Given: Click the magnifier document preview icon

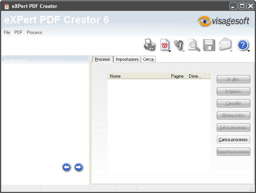Looking at the screenshot, I should tap(194, 45).
